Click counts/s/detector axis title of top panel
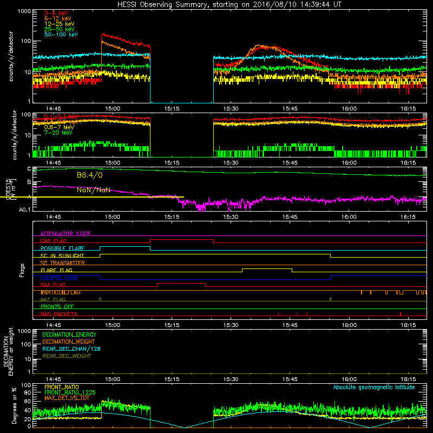Screen dimensions: 433x433 pos(11,56)
